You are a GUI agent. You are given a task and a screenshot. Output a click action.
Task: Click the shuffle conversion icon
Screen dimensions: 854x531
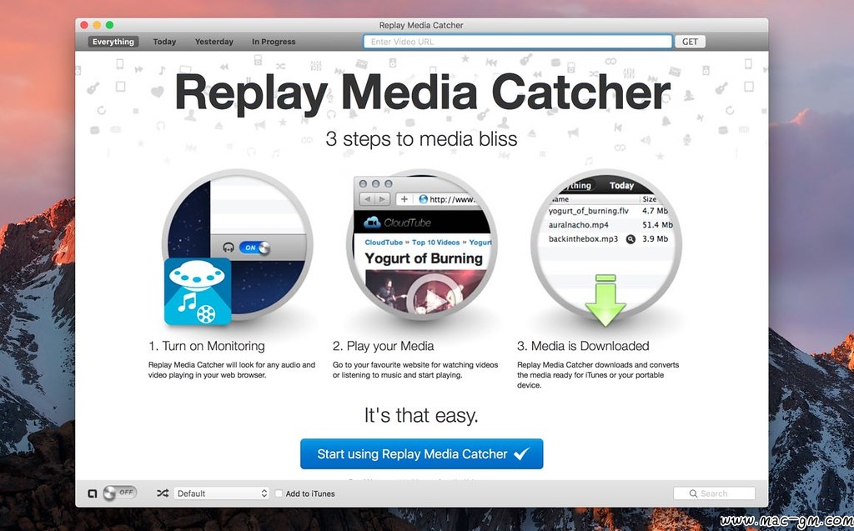pos(163,493)
